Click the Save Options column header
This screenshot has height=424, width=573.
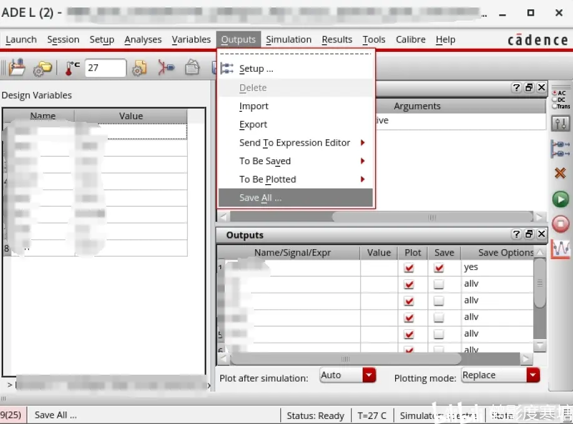[x=497, y=252]
